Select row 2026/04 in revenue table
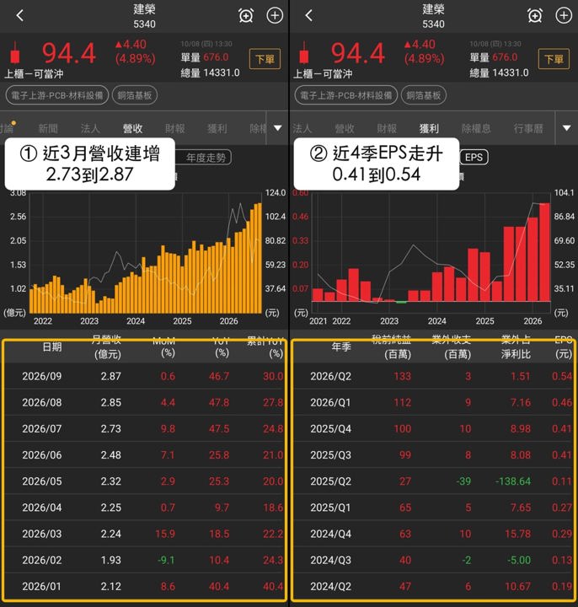This screenshot has width=578, height=607. 145,508
